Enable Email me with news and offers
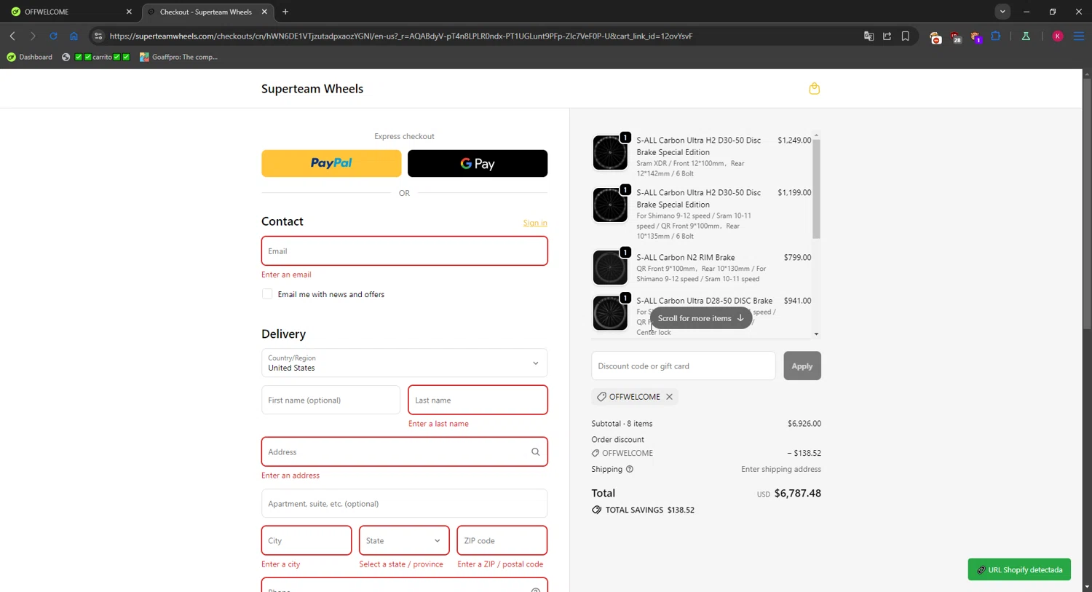The width and height of the screenshot is (1092, 592). [x=267, y=294]
